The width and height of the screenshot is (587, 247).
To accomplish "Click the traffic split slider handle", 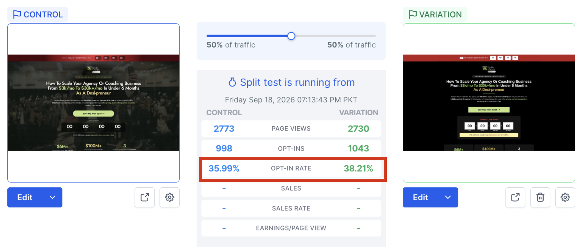I will 291,36.
